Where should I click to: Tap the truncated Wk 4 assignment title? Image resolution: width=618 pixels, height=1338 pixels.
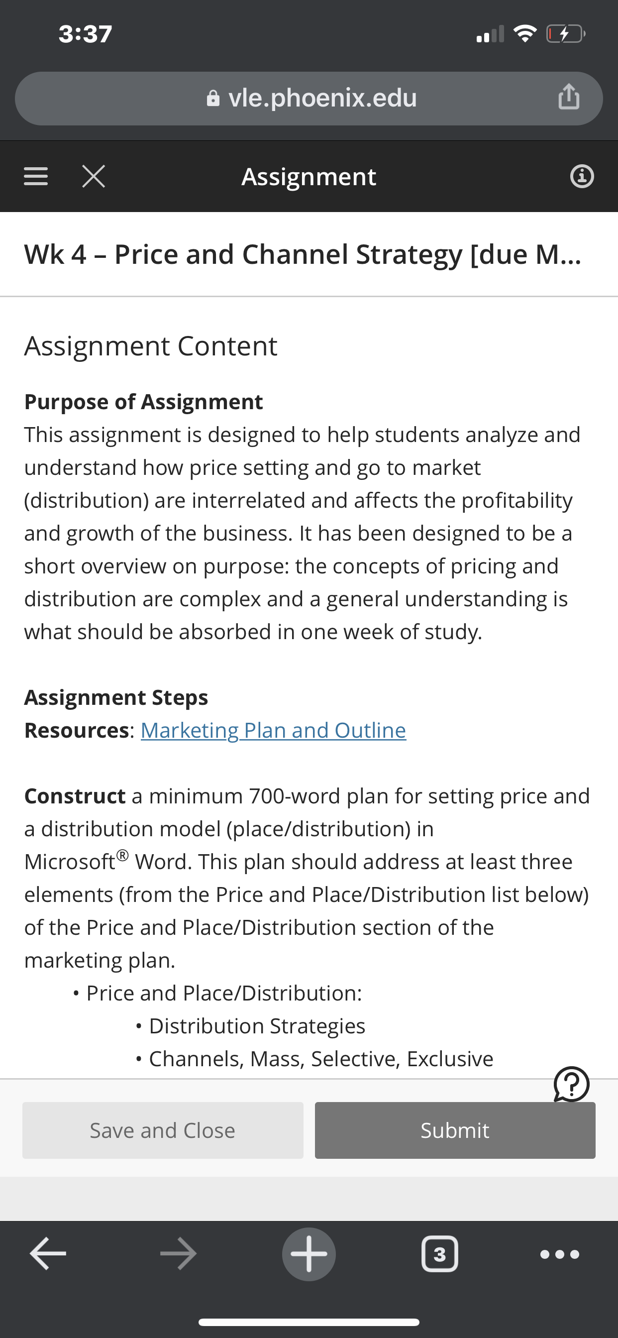coord(303,254)
